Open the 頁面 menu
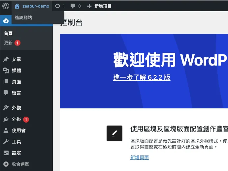The width and height of the screenshot is (228, 171). 16,82
